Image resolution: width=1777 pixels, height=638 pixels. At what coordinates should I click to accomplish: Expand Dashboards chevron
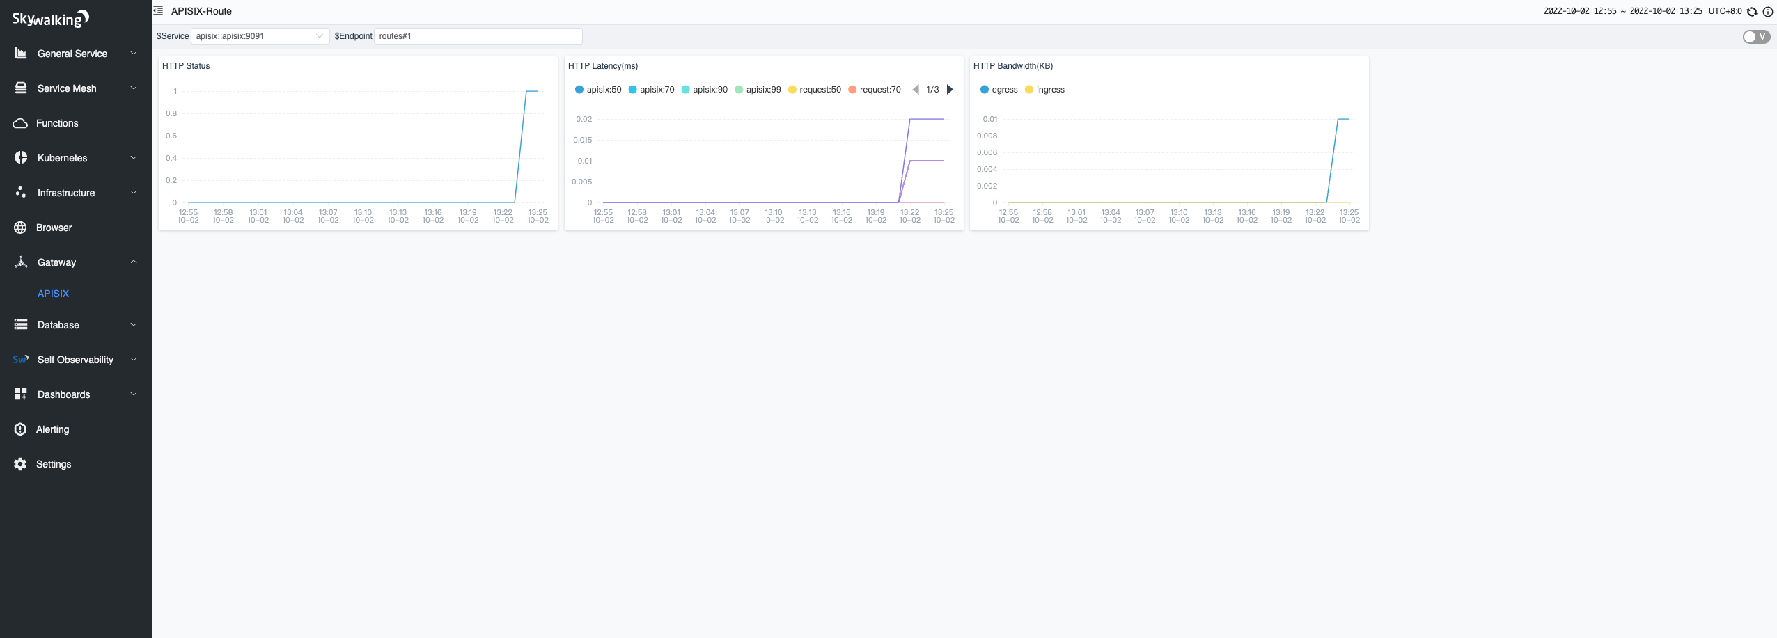click(134, 394)
